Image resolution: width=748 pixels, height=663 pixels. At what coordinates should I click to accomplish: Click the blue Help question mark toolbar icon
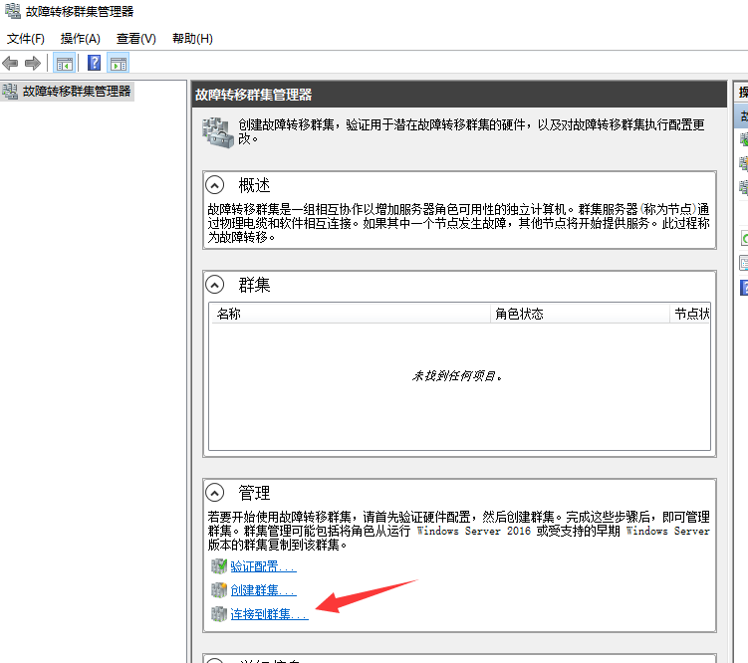pyautogui.click(x=94, y=63)
